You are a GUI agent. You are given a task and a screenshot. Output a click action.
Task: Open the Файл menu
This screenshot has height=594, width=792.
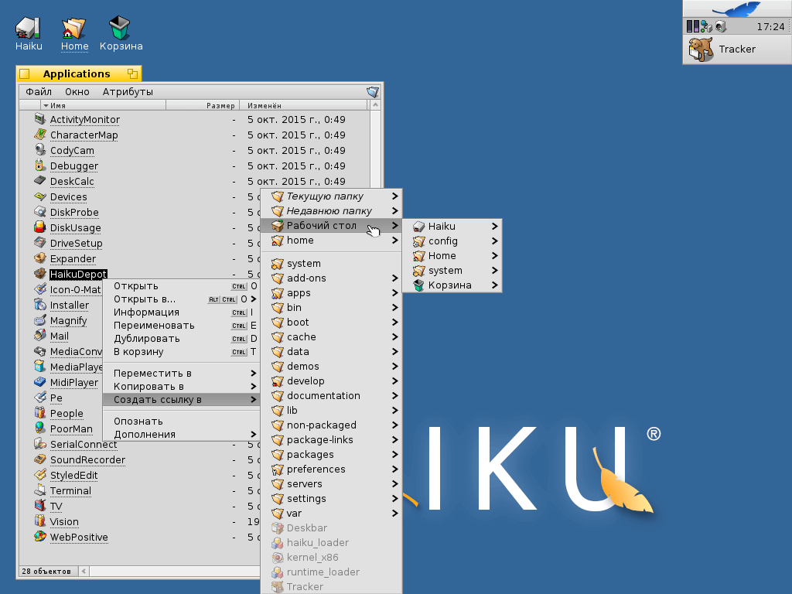39,91
